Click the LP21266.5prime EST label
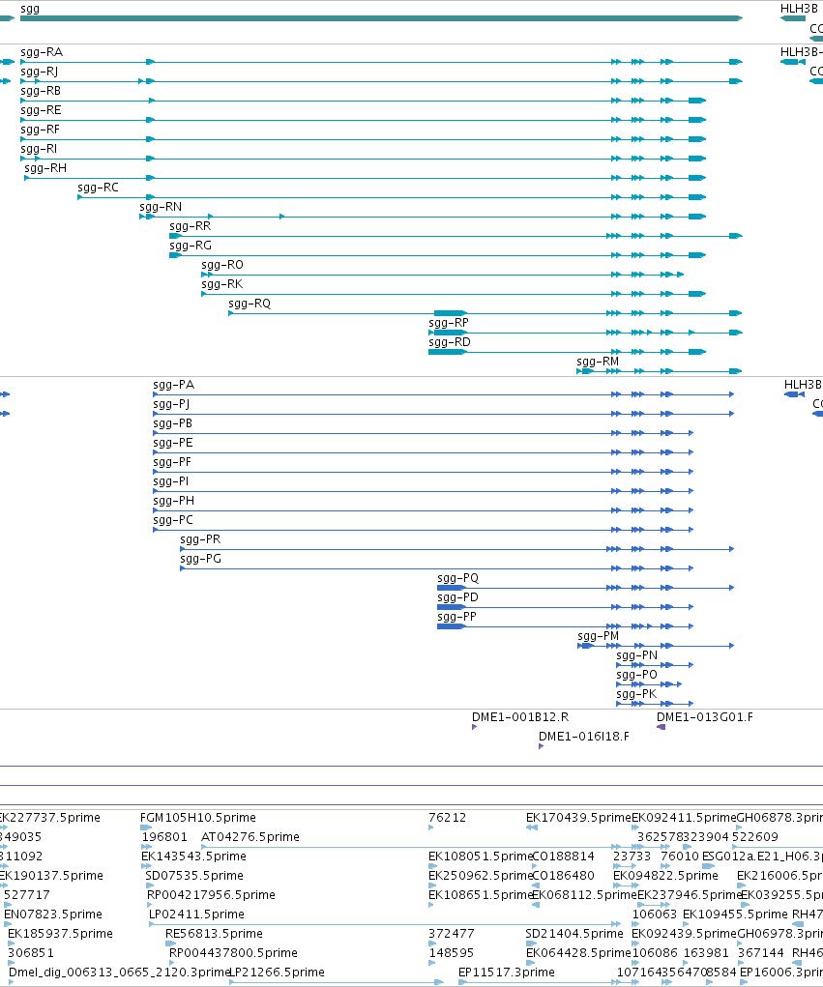The height and width of the screenshot is (987, 823). [x=277, y=972]
